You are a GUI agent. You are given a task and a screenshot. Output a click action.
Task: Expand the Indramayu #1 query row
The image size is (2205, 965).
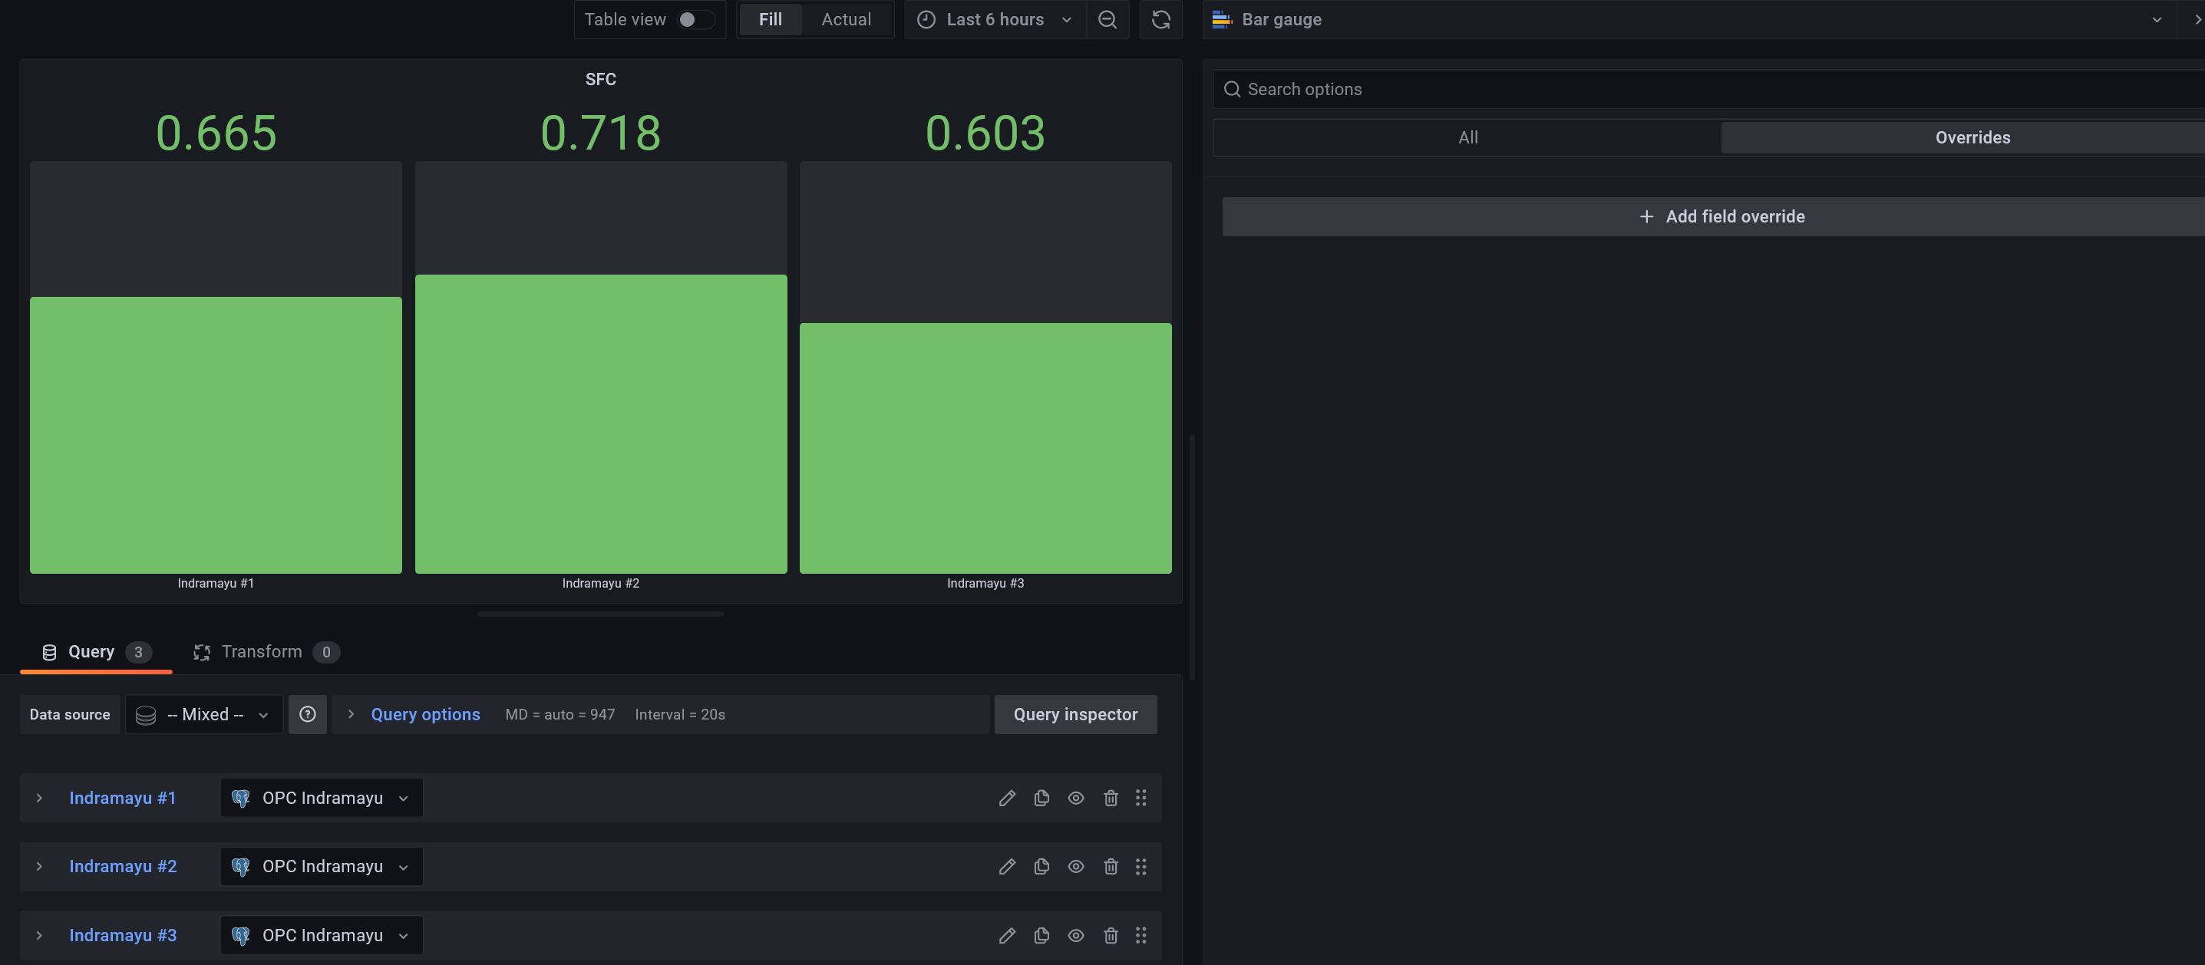click(x=39, y=799)
